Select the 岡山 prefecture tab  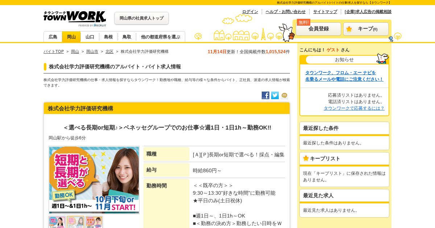click(71, 37)
